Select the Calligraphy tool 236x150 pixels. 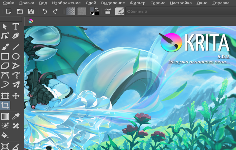point(16,36)
